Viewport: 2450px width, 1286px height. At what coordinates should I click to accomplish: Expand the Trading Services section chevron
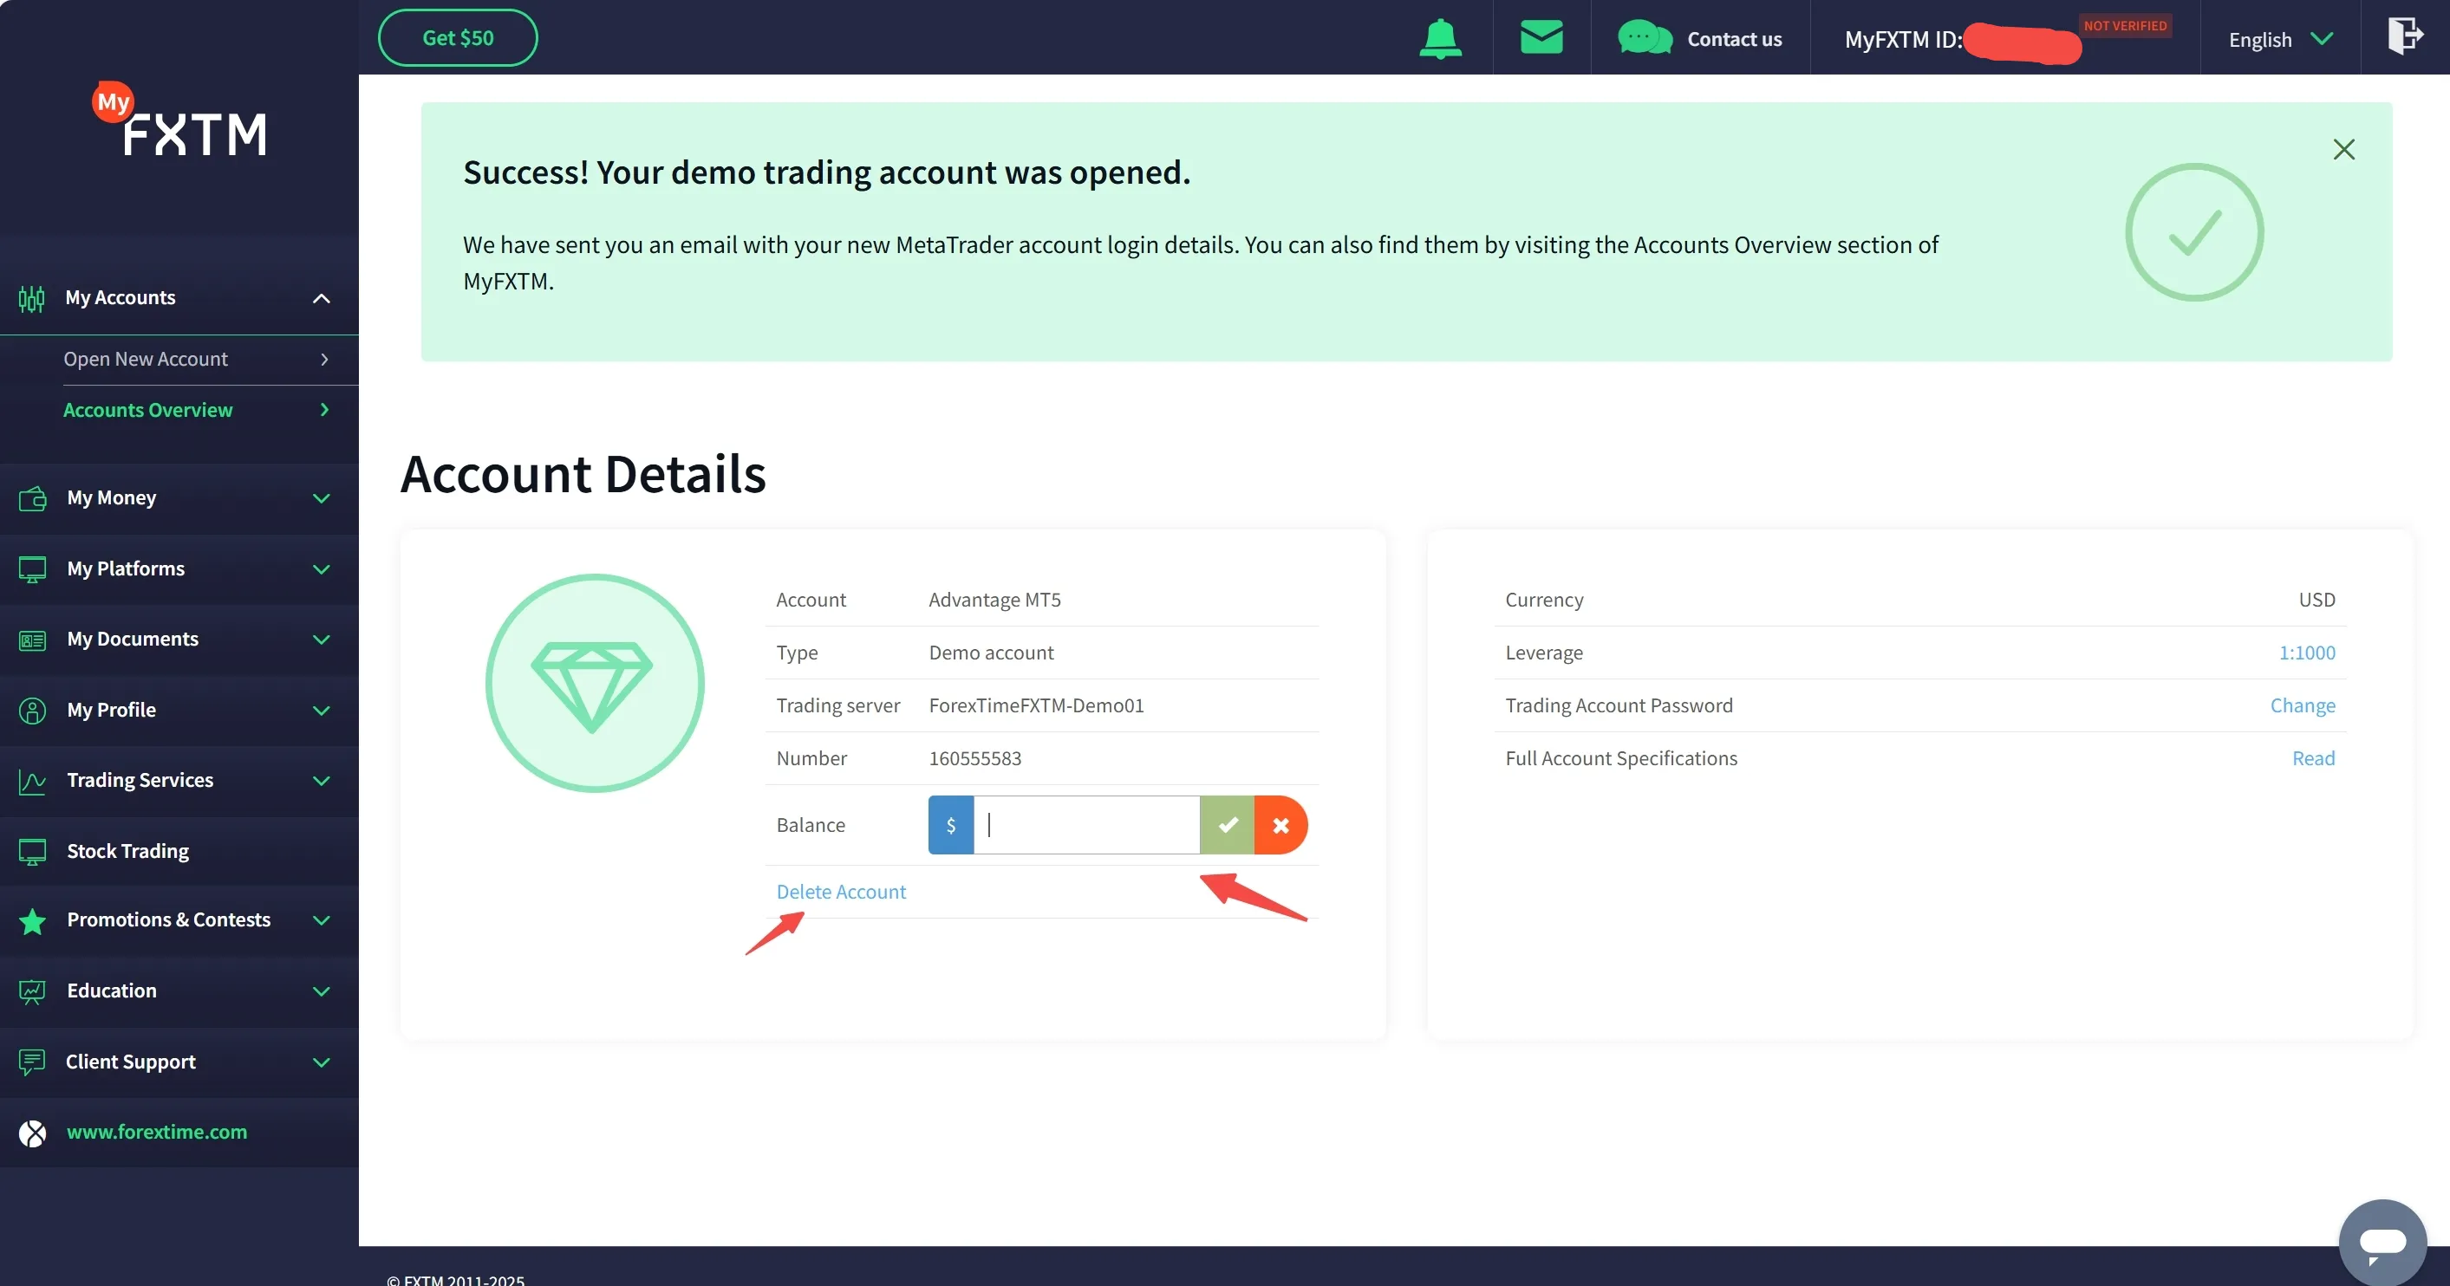click(x=322, y=780)
